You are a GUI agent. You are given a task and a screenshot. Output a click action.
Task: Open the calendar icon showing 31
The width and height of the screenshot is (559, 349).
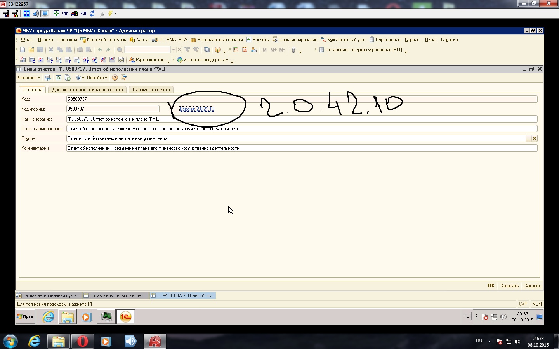tap(245, 50)
